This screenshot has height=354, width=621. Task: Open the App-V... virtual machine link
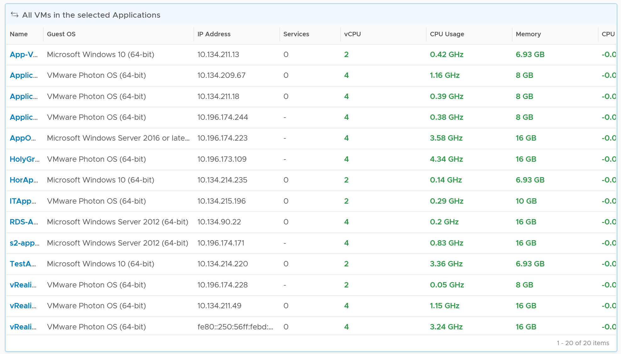[x=24, y=55]
